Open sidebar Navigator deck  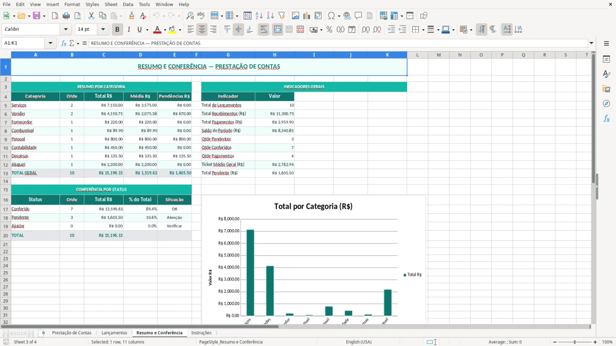coord(606,104)
